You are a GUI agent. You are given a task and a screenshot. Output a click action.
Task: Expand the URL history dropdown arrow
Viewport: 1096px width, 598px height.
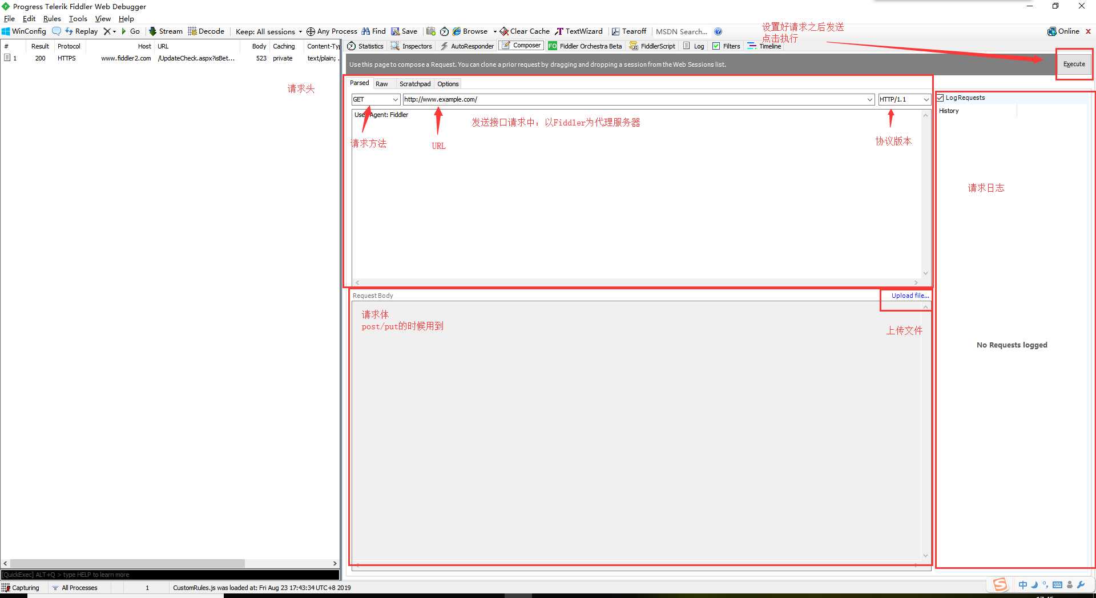click(x=870, y=99)
